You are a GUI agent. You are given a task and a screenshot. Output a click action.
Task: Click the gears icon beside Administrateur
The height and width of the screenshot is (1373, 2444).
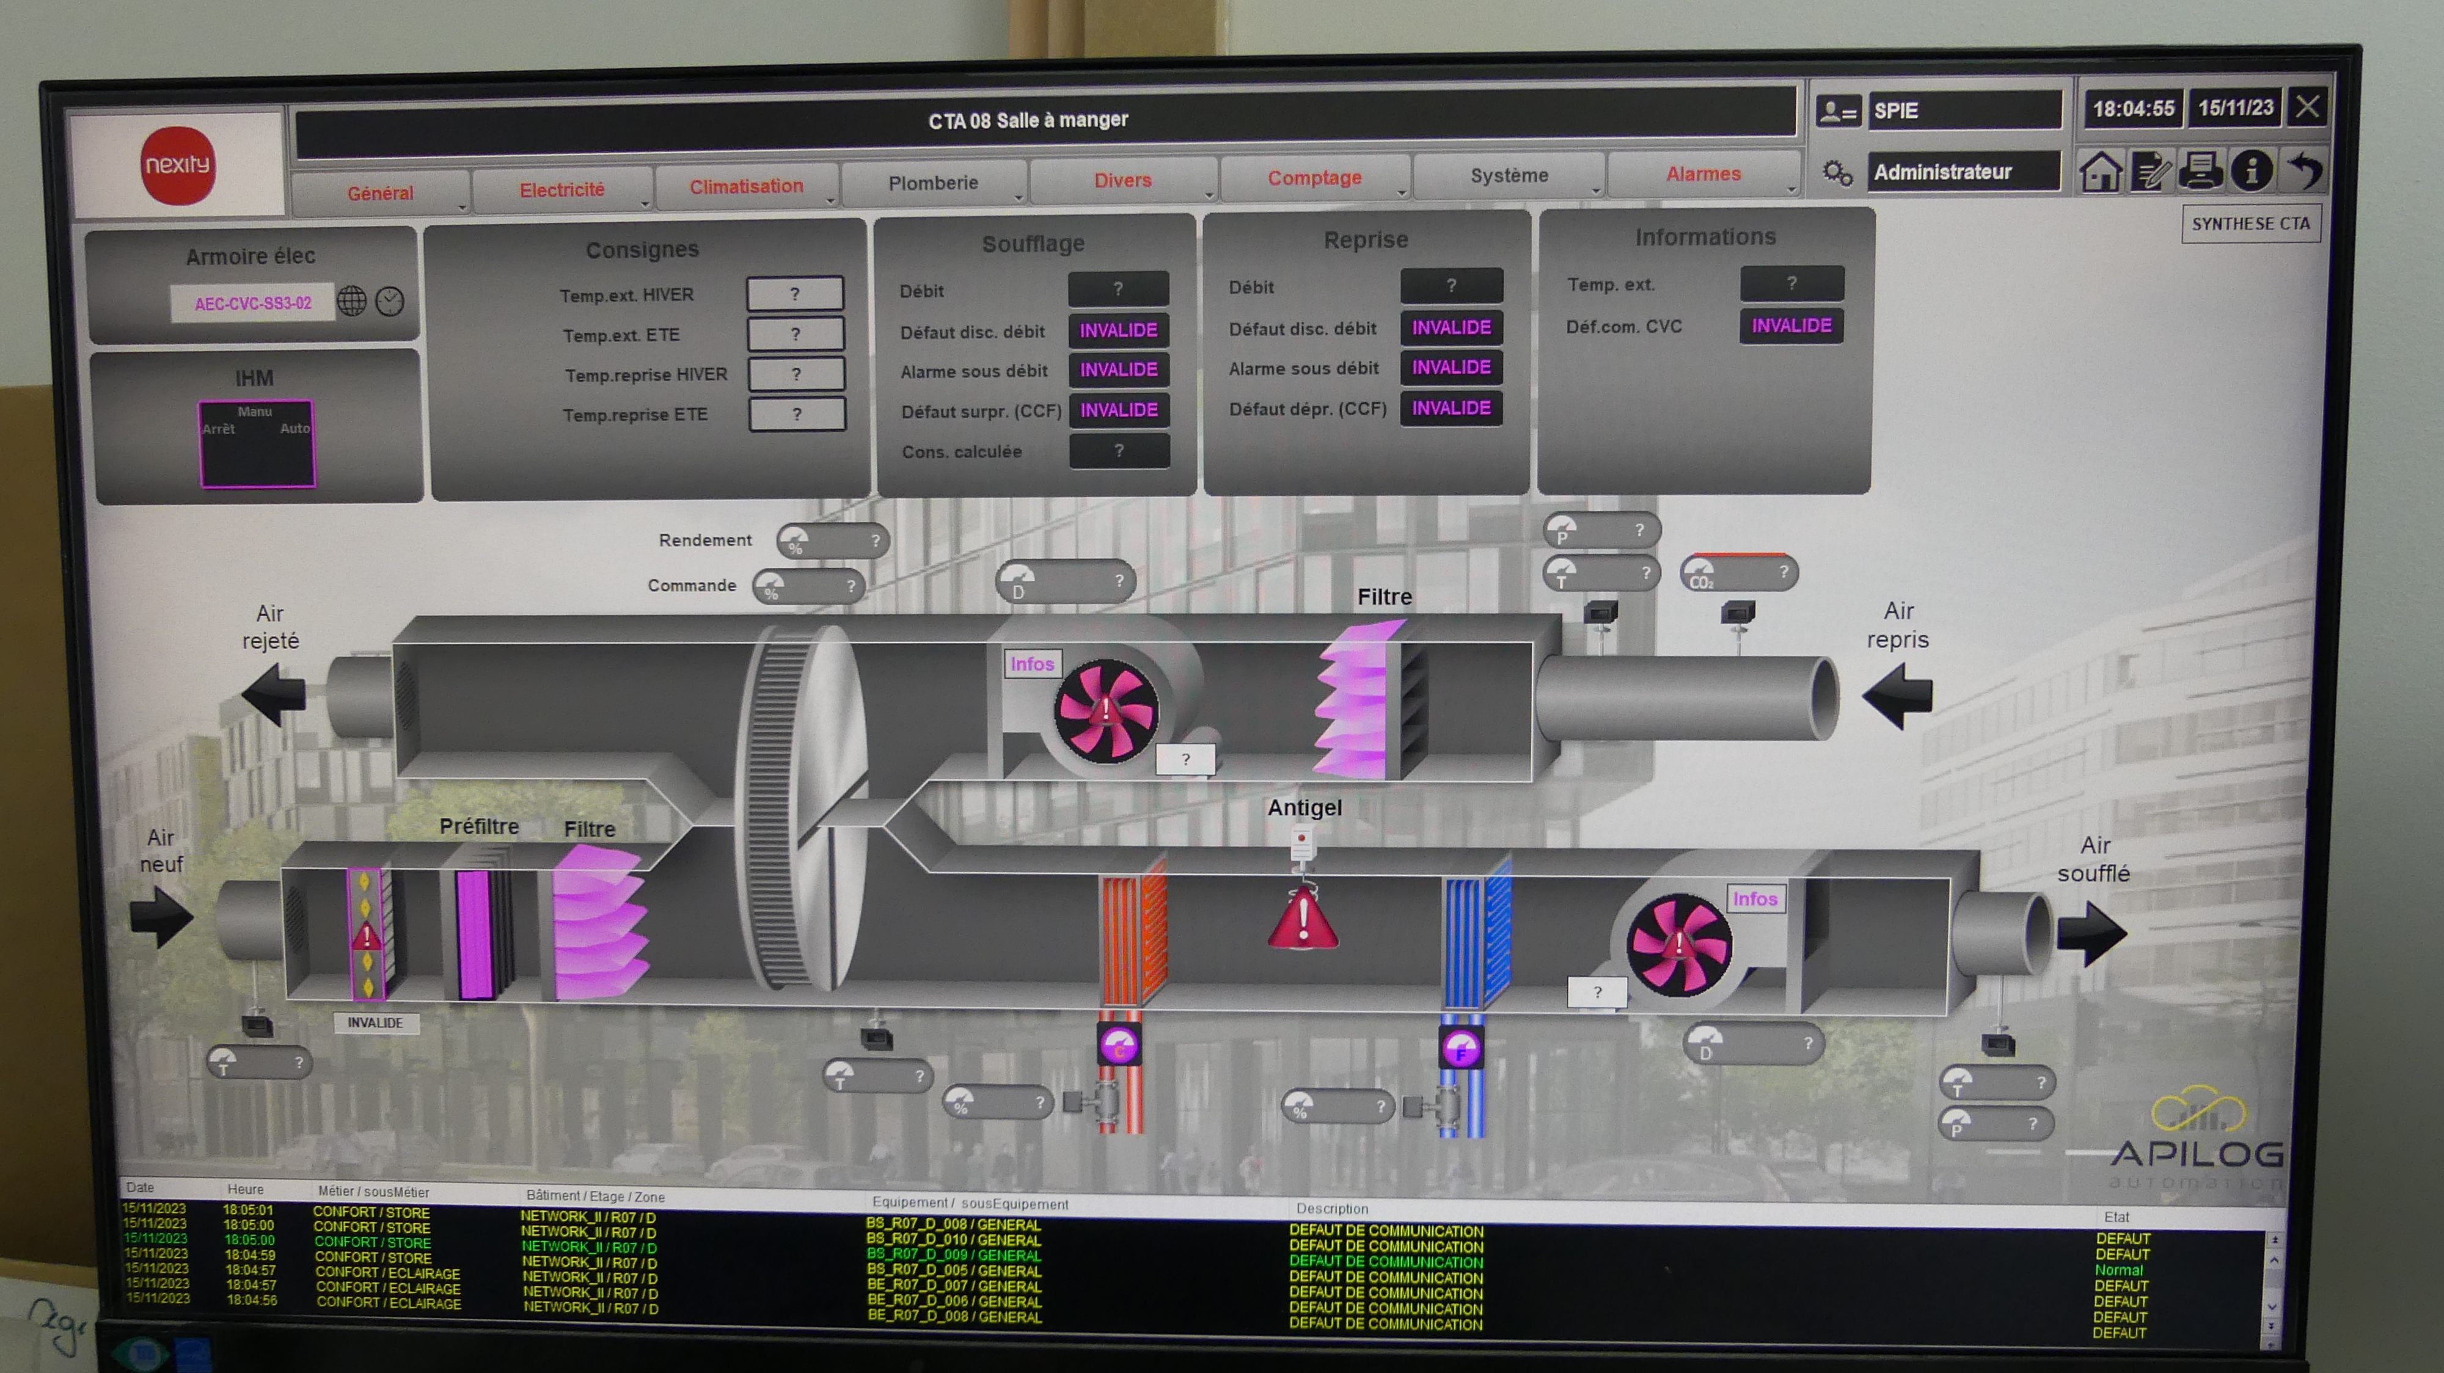click(1837, 173)
